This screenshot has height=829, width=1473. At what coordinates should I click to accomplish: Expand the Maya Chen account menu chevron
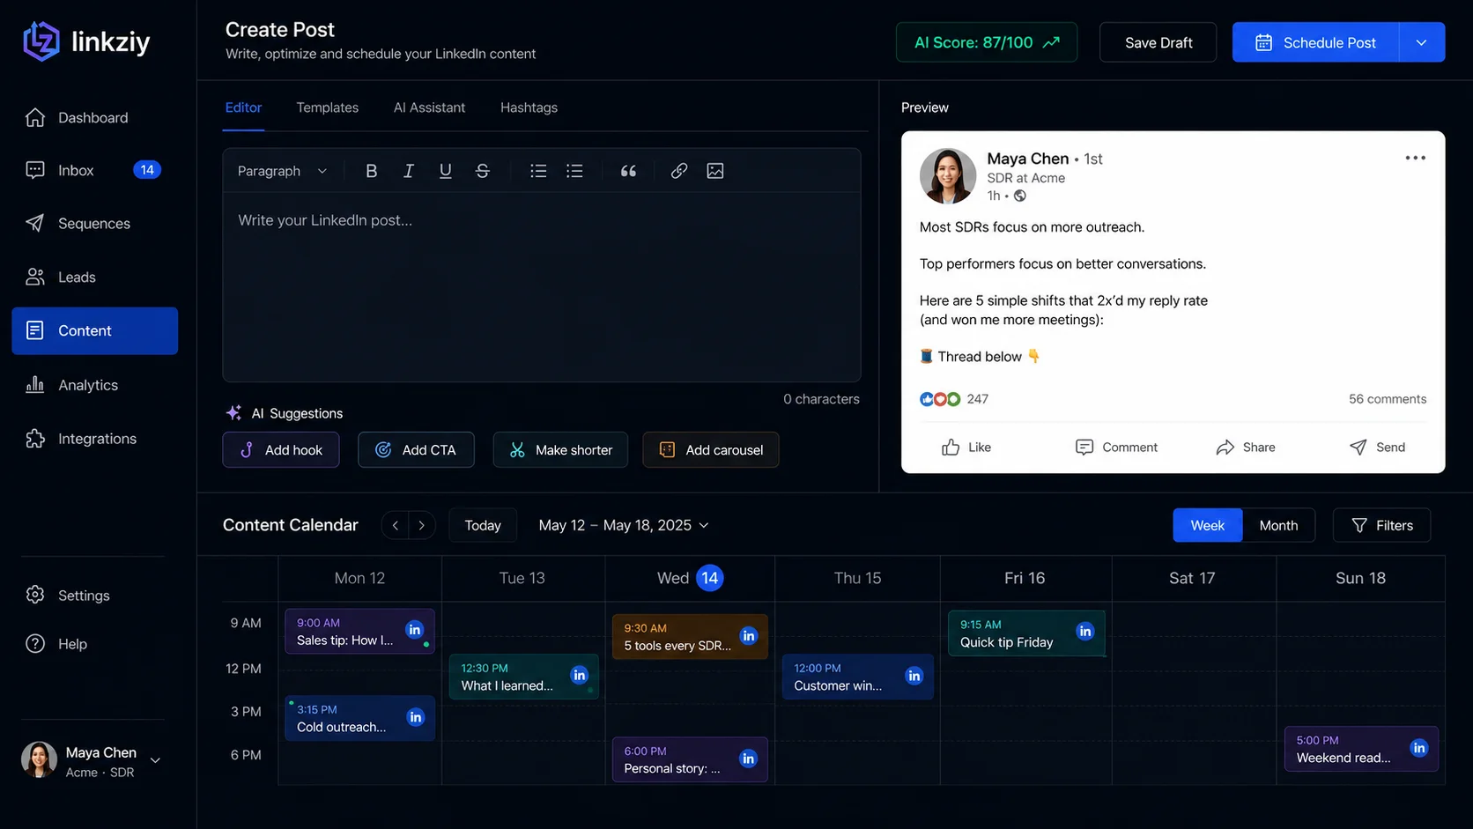(x=155, y=760)
